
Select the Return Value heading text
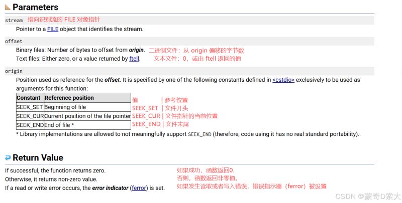click(x=38, y=157)
